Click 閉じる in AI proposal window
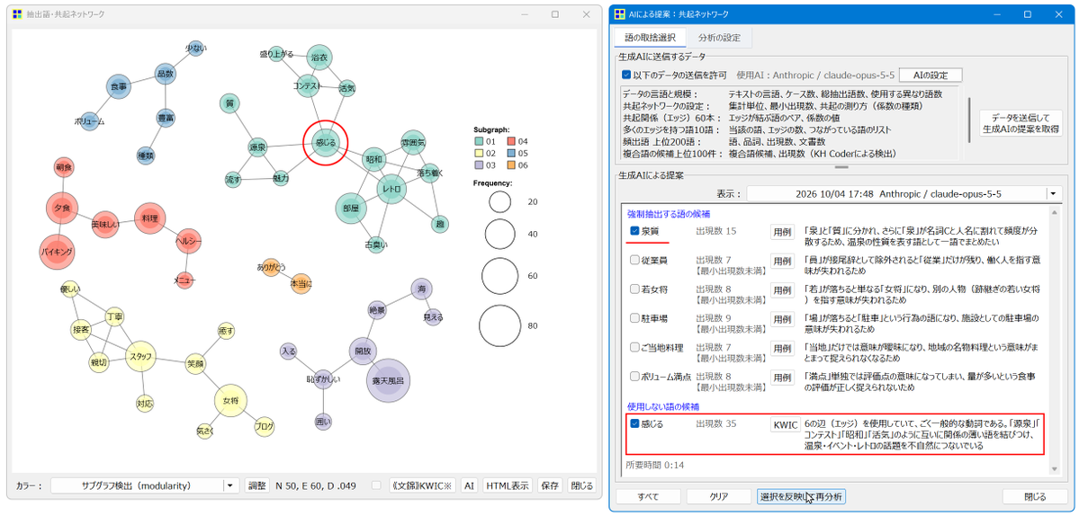This screenshot has height=516, width=1079. pyautogui.click(x=1034, y=497)
